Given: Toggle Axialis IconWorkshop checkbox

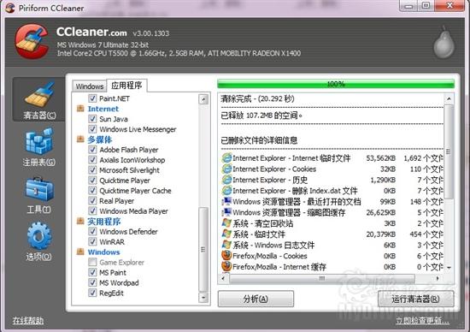Looking at the screenshot, I should [92, 160].
